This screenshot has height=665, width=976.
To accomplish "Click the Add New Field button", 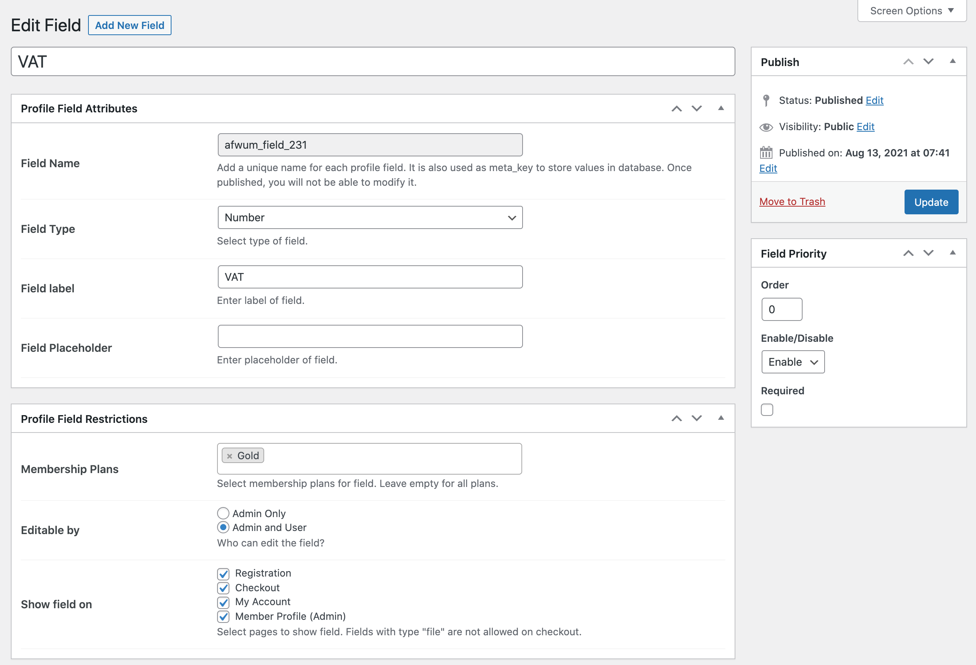I will [x=129, y=25].
